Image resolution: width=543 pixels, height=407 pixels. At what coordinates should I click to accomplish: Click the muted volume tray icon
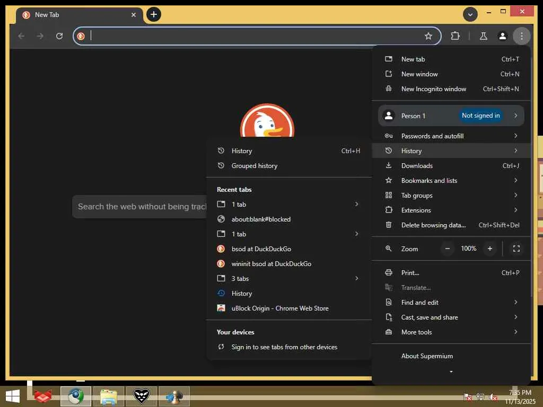pos(493,396)
